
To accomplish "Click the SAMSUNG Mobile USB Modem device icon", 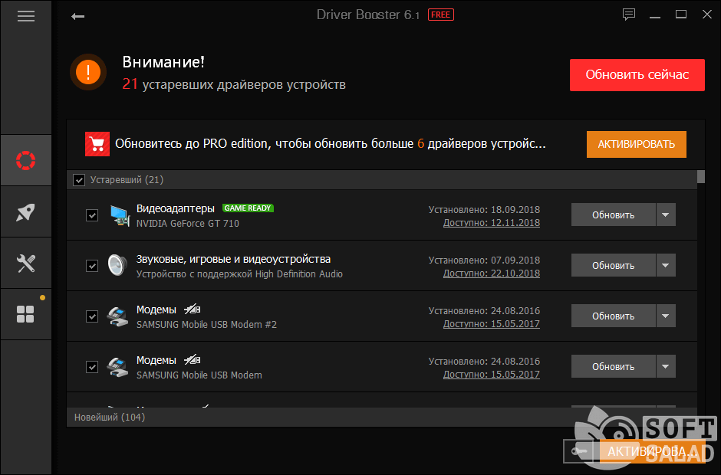I will point(117,367).
